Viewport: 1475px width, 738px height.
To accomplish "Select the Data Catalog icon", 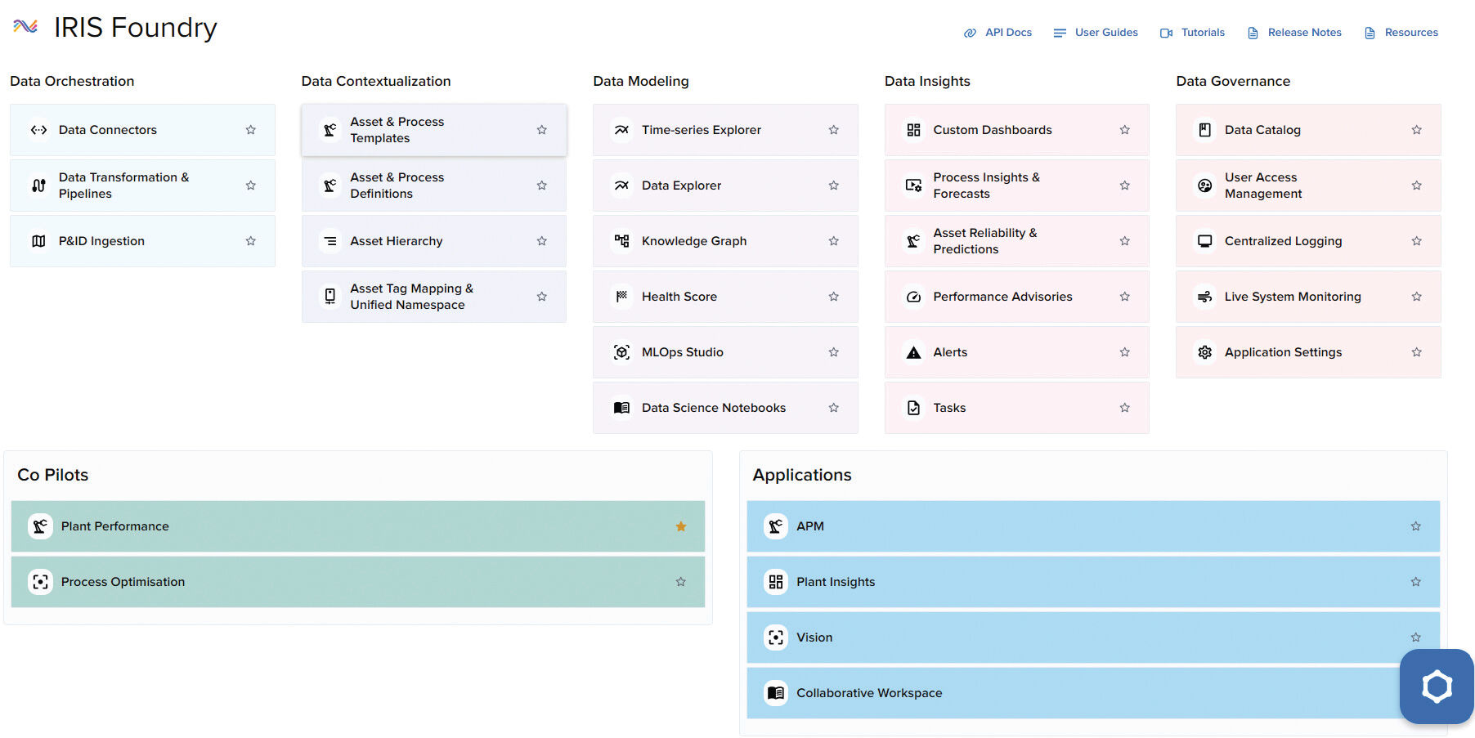I will tap(1204, 129).
